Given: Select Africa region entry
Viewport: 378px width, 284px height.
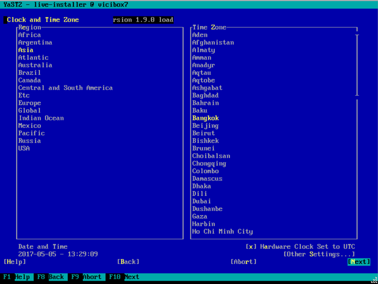Looking at the screenshot, I should click(x=29, y=35).
